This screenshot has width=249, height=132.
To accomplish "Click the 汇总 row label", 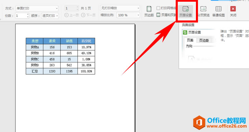I will pyautogui.click(x=35, y=71).
